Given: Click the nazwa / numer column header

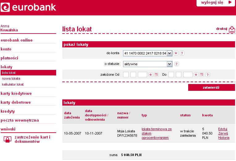Looking at the screenshot, I should (x=124, y=115).
